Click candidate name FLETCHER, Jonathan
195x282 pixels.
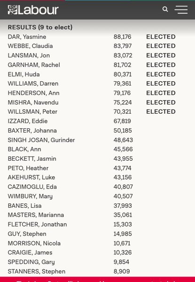[x=38, y=225]
